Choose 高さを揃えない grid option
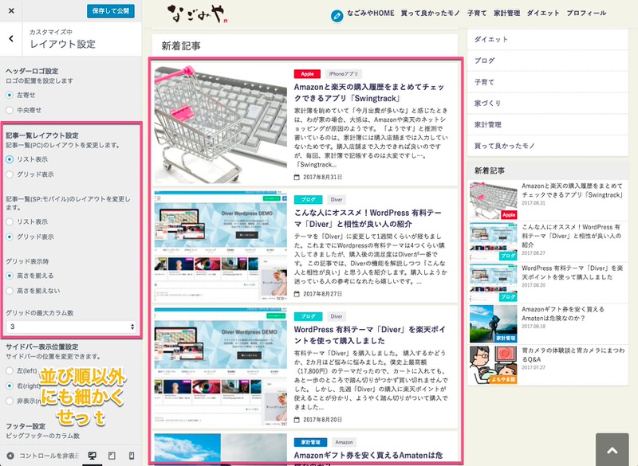Screen dimensions: 638x466 (x=10, y=291)
